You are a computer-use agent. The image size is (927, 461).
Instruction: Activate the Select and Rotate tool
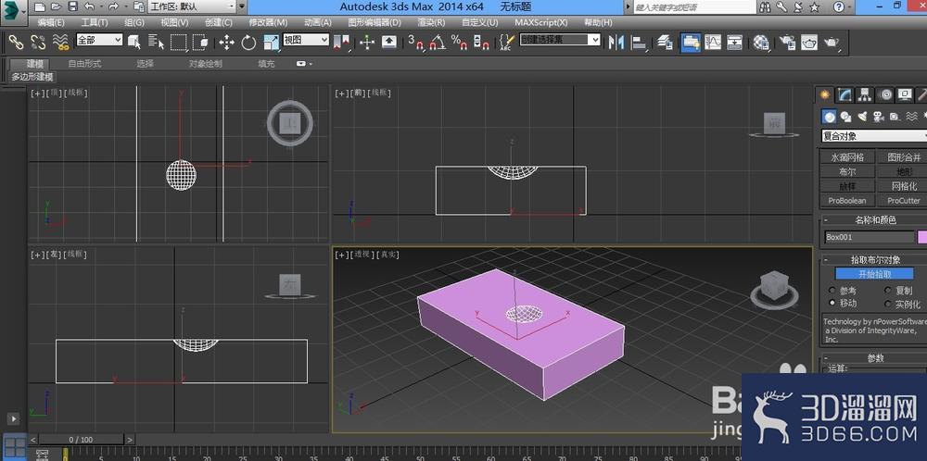pyautogui.click(x=248, y=42)
